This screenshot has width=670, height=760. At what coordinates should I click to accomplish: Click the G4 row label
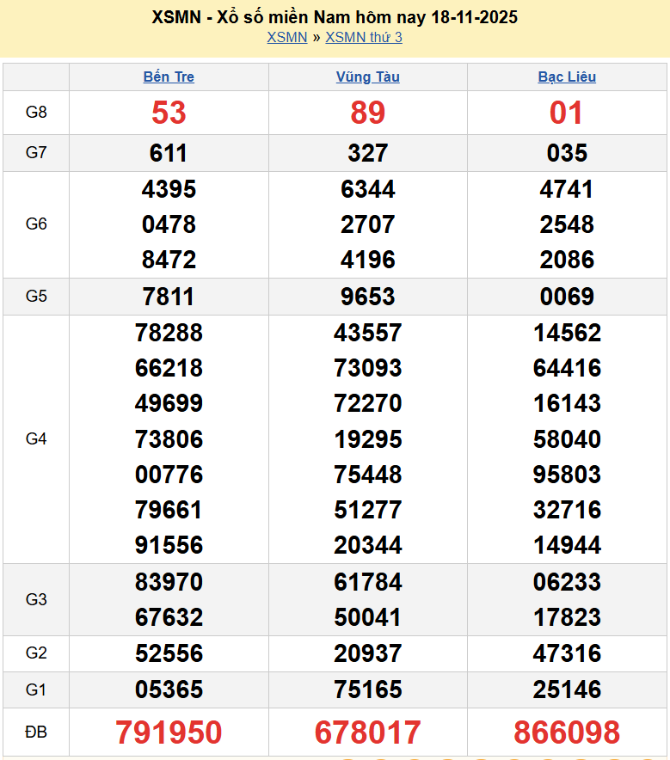pyautogui.click(x=36, y=439)
